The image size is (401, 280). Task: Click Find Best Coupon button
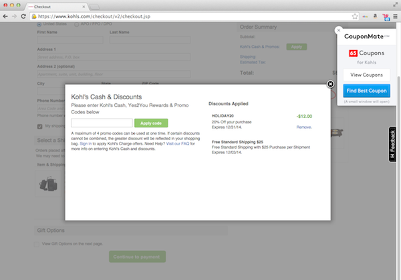tap(366, 91)
